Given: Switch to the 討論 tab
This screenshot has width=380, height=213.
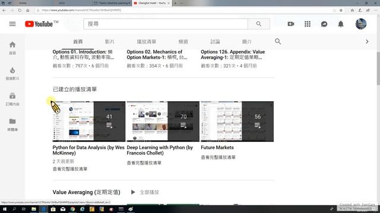Looking at the screenshot, I should [x=215, y=41].
